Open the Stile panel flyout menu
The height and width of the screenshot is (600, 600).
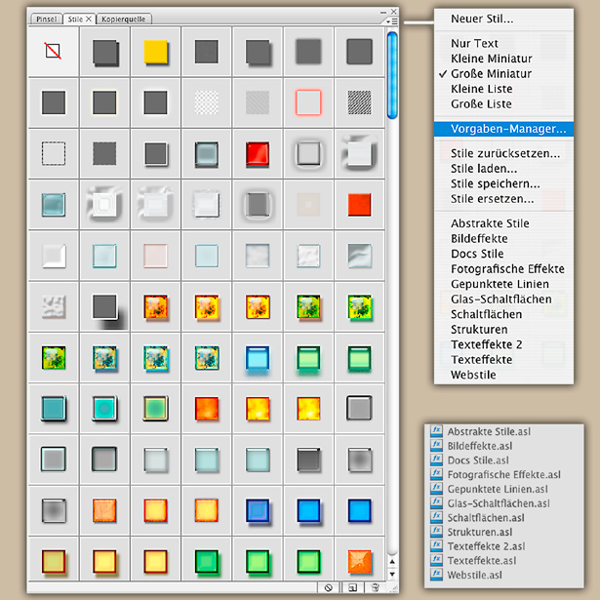392,21
